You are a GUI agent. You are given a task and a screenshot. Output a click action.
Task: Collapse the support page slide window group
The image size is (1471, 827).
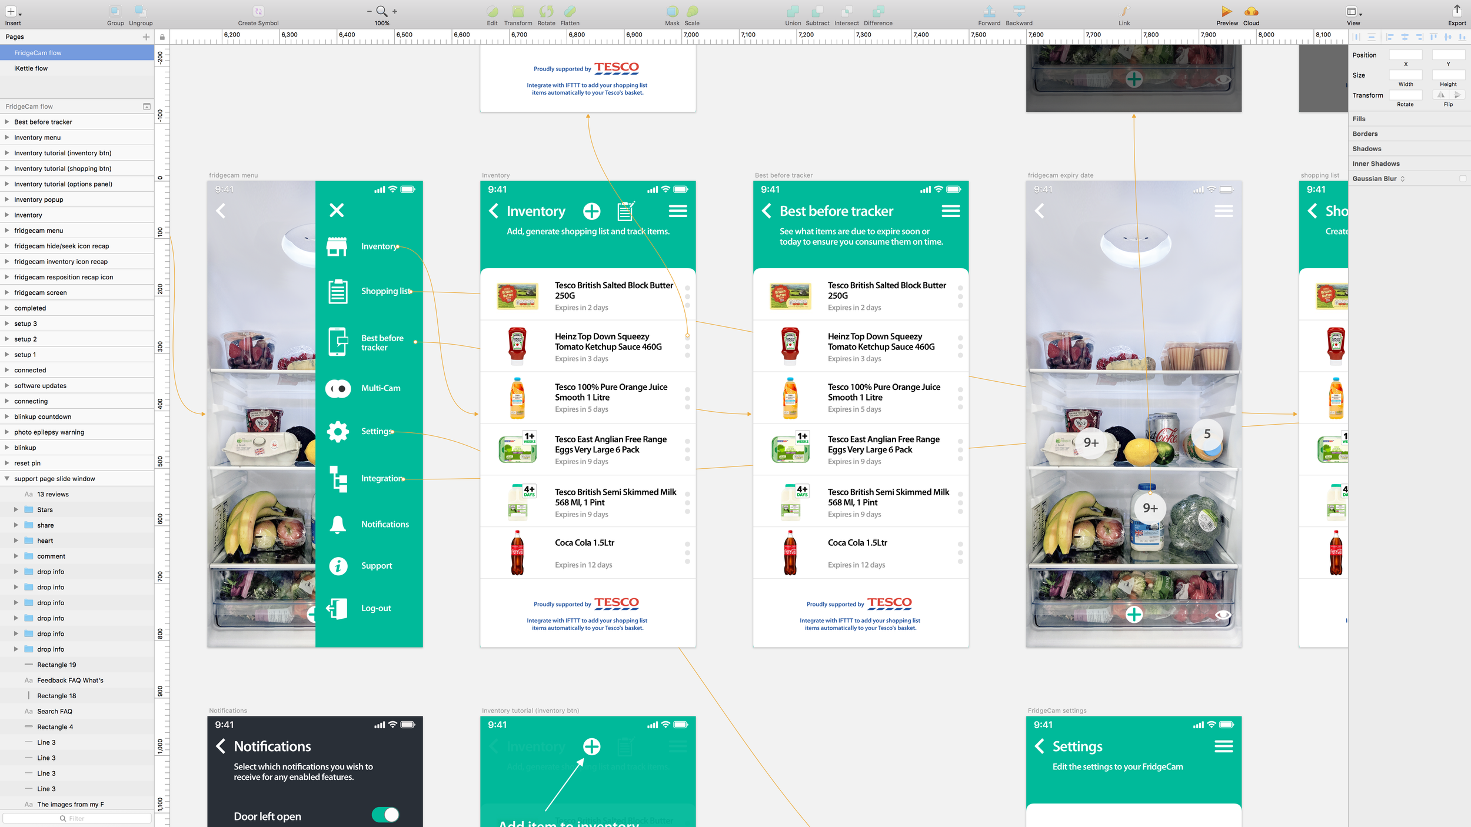(7, 479)
